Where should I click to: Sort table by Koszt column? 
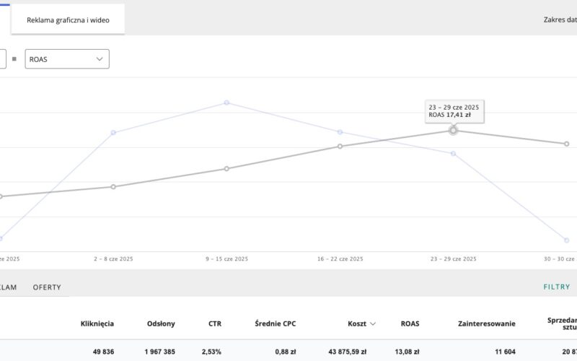pos(357,323)
